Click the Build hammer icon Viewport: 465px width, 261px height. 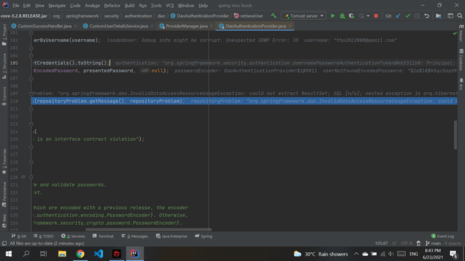pyautogui.click(x=274, y=15)
